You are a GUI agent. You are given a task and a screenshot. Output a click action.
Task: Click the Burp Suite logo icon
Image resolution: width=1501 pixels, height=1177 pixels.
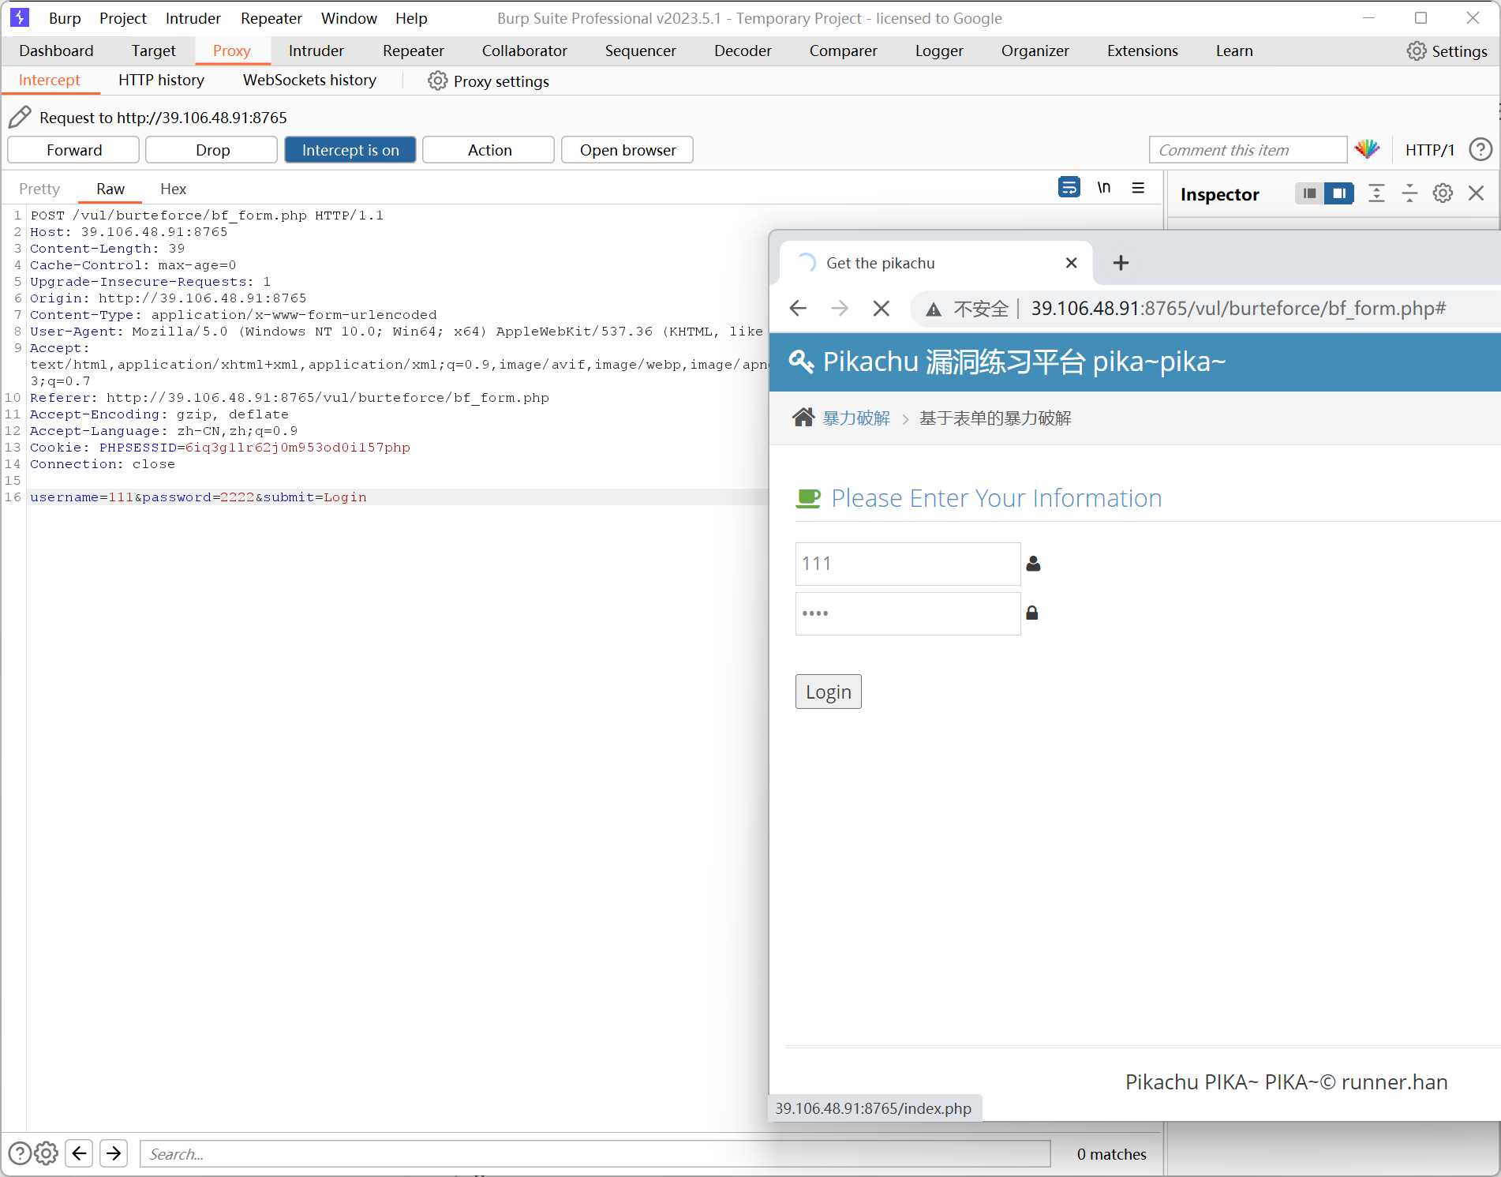point(20,17)
